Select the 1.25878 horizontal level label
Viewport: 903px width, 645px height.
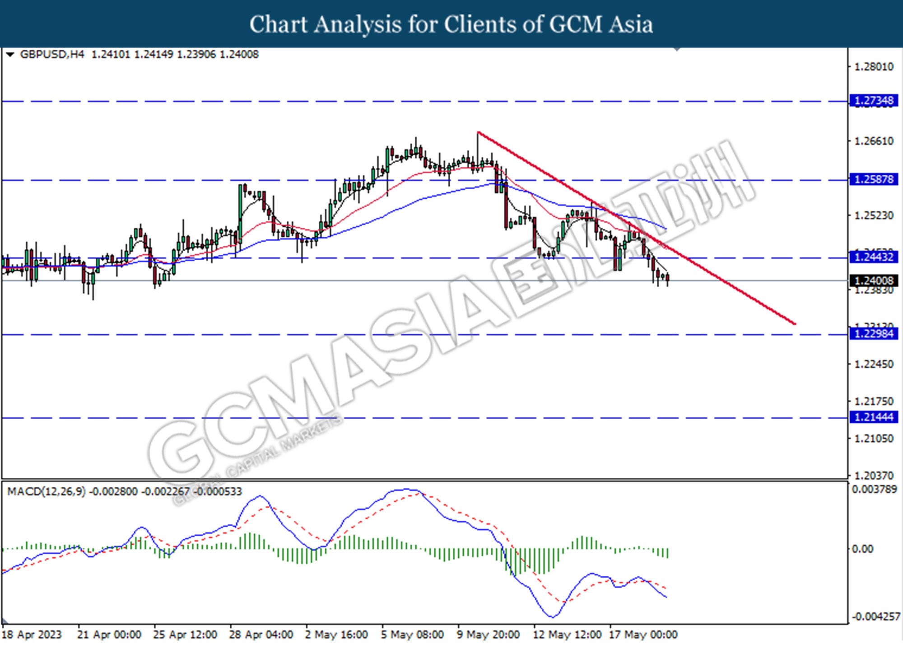click(874, 179)
